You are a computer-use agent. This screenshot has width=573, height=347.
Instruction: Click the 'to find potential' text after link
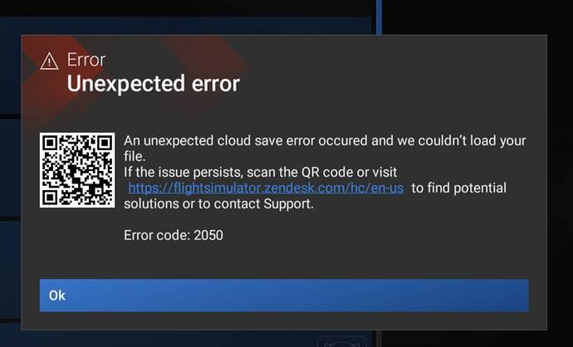[x=459, y=188]
